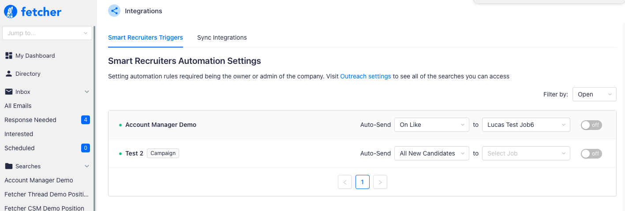Switch to Smart Recruiters Triggers tab
Screen dimensions: 625x211
click(146, 37)
